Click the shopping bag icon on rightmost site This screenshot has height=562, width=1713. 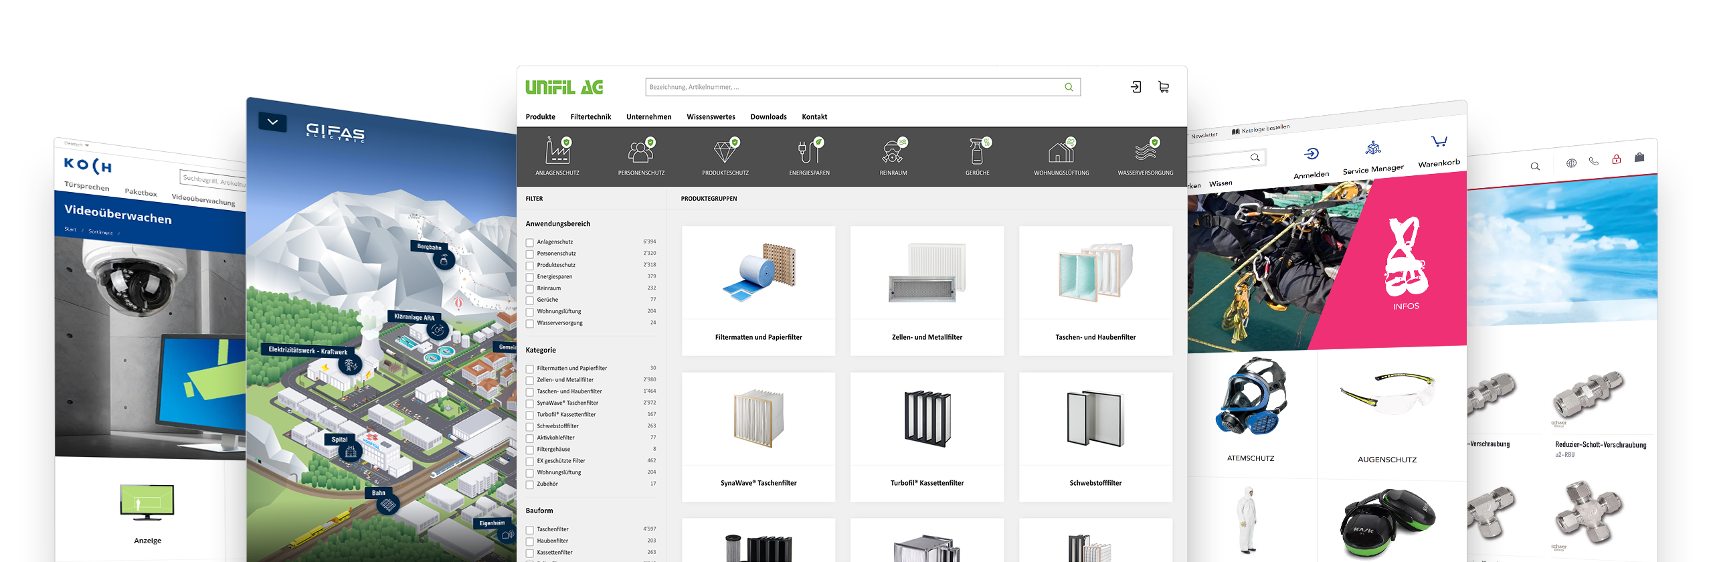[x=1639, y=157]
